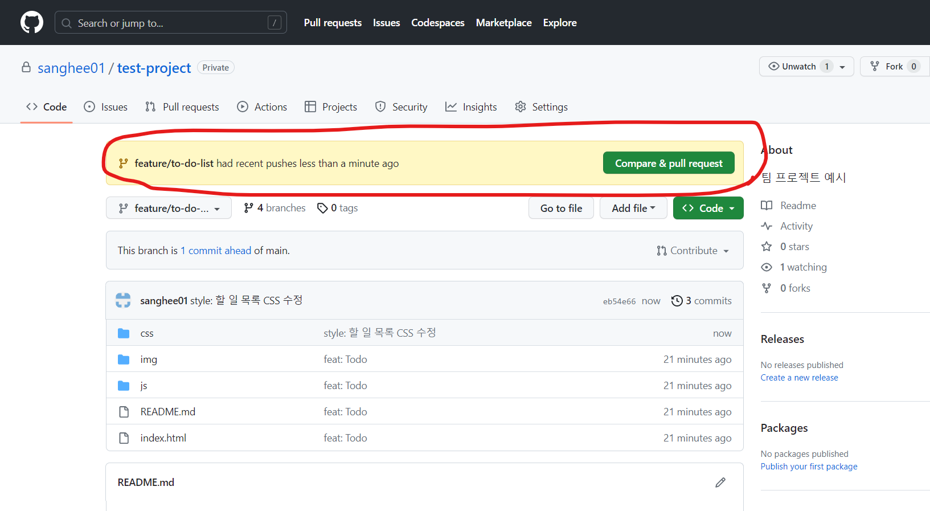Viewport: 930px width, 511px height.
Task: Open the sanghee01 user profile link
Action: [71, 68]
